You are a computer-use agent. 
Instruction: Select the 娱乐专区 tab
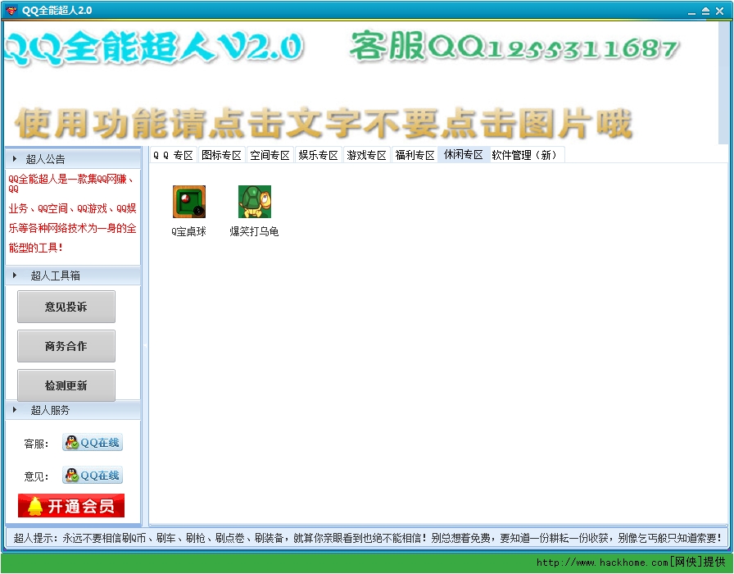click(x=319, y=155)
